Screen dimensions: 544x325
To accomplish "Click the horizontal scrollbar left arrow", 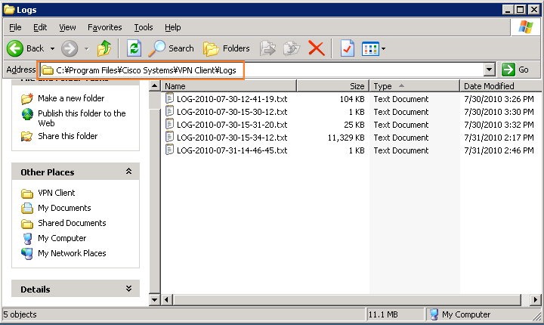I will point(167,299).
